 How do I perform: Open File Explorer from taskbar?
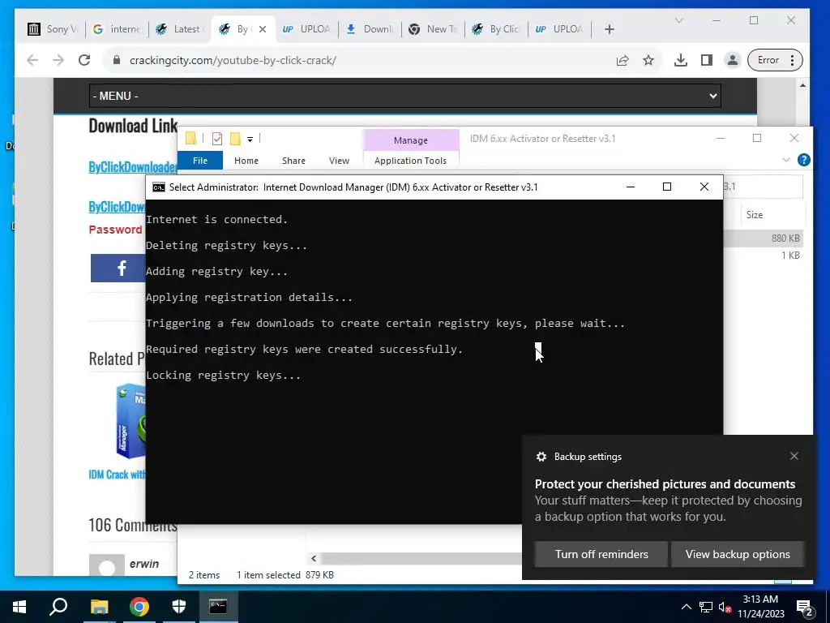coord(99,607)
